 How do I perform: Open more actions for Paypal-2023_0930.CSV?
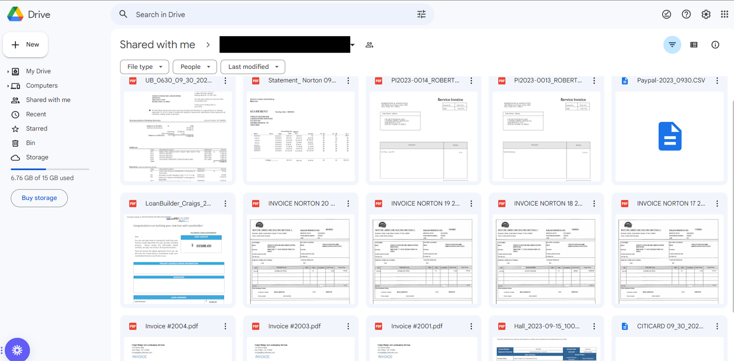click(x=717, y=80)
